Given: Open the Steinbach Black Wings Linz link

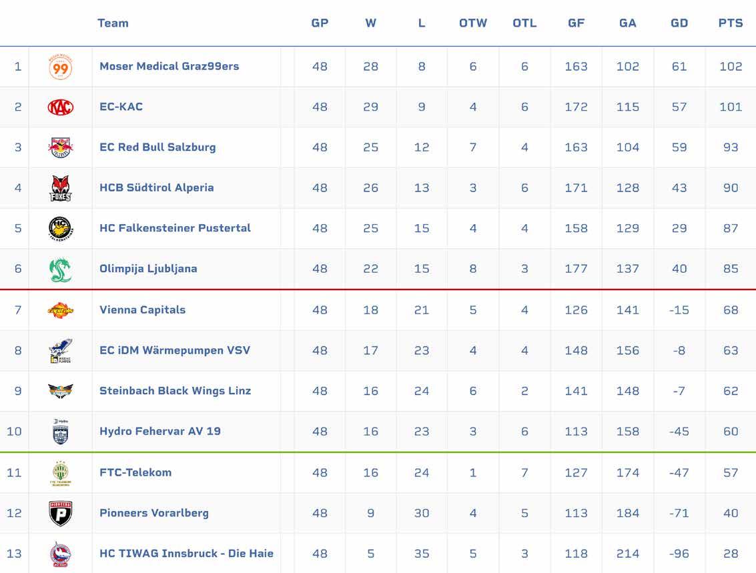Looking at the screenshot, I should [175, 391].
